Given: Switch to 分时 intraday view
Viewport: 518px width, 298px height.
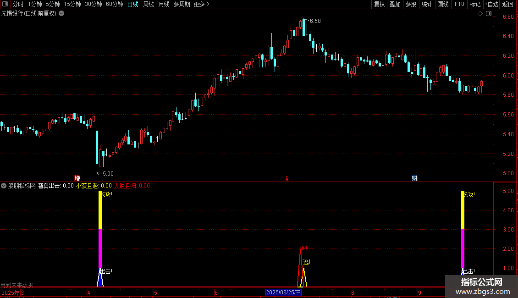Looking at the screenshot, I should click(x=18, y=4).
